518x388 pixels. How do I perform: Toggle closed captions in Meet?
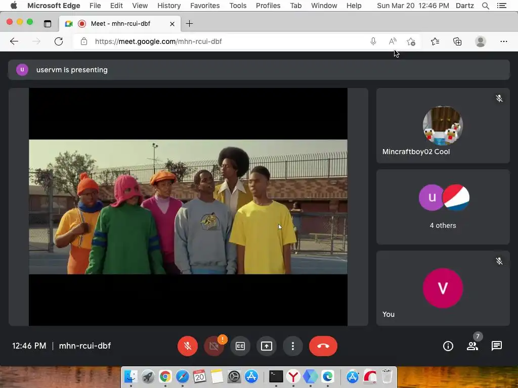coord(240,346)
